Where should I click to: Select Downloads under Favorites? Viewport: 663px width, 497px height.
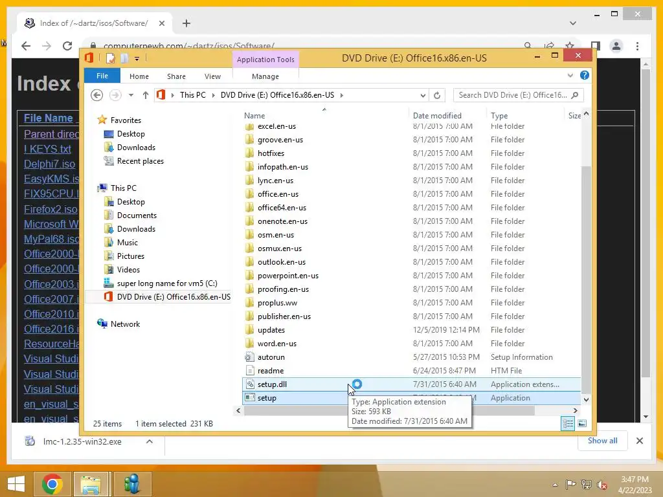[x=136, y=147]
